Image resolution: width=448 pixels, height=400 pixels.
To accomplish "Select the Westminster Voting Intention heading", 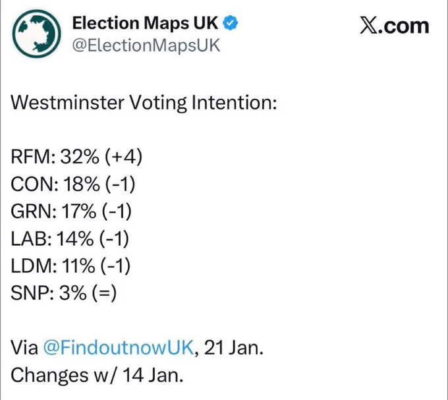I will [144, 103].
